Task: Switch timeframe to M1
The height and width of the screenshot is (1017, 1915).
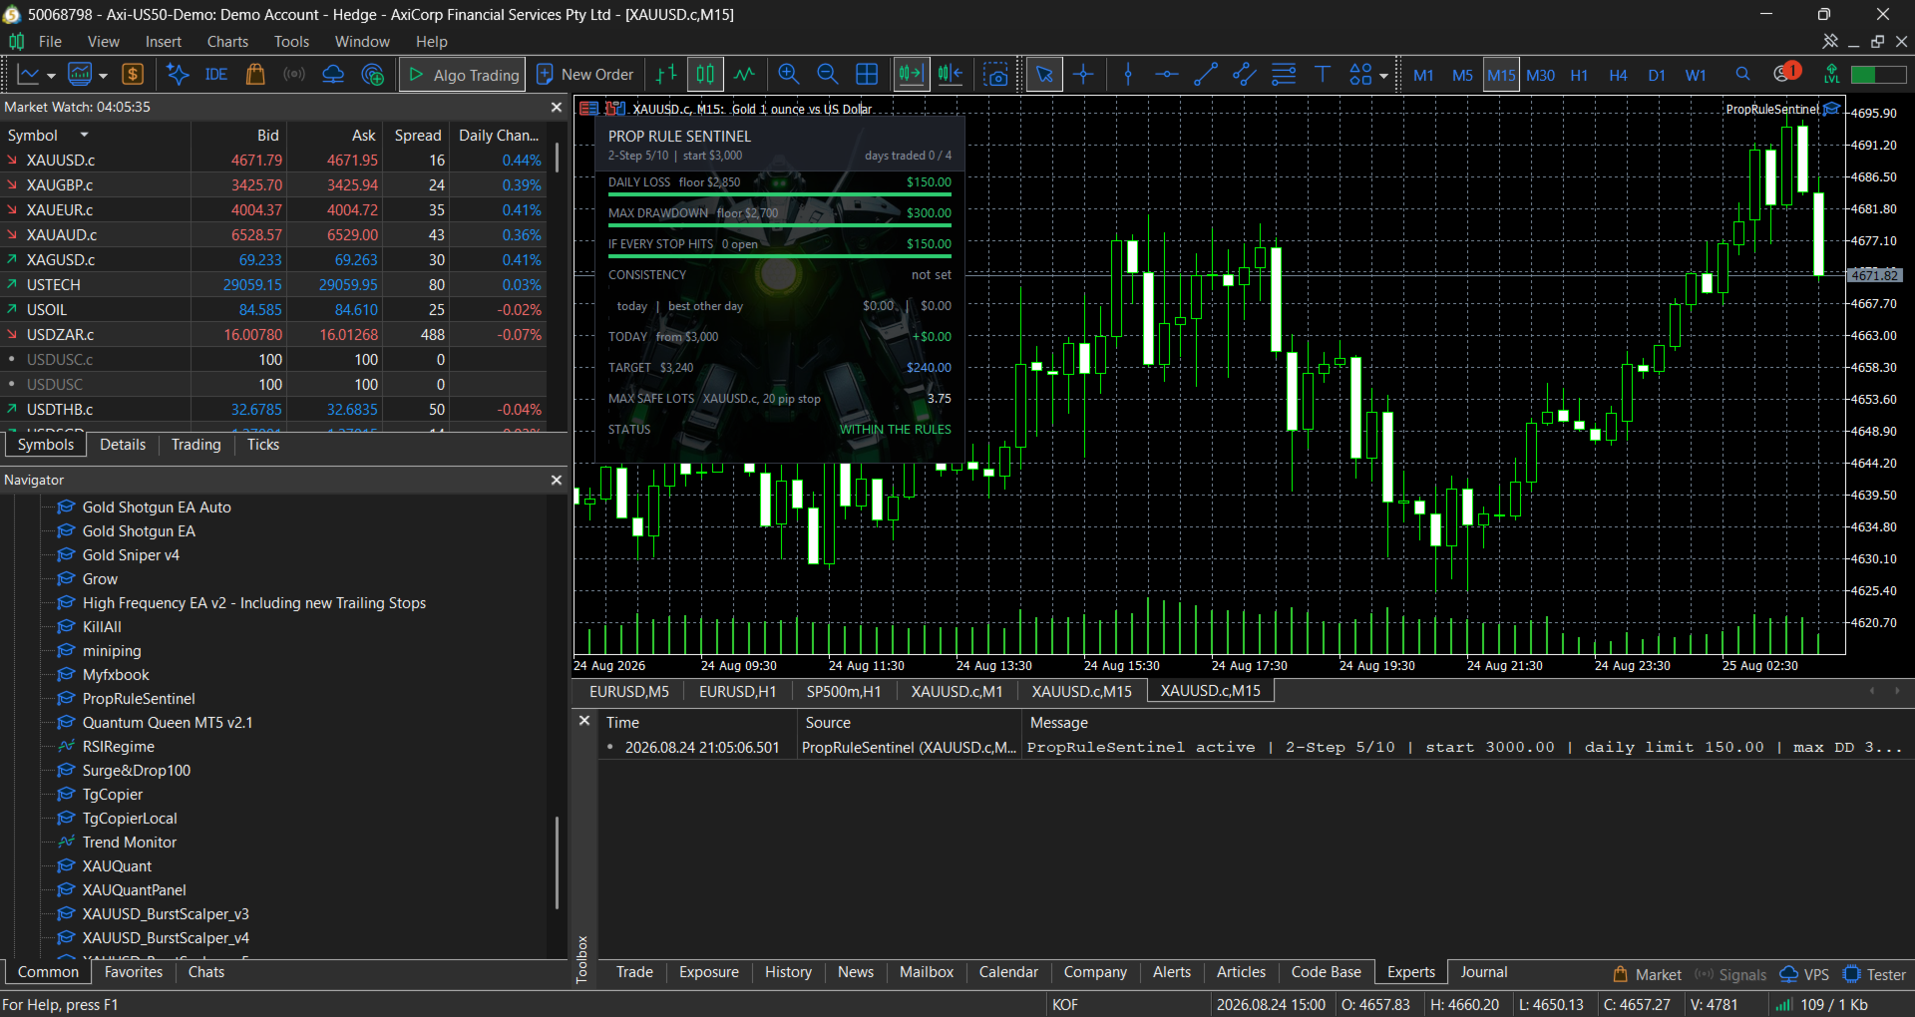Action: pos(1423,76)
